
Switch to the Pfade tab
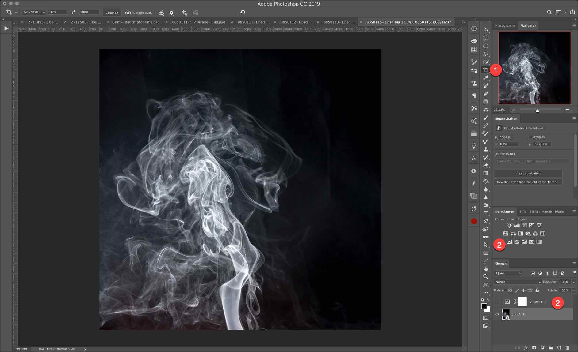pyautogui.click(x=559, y=212)
